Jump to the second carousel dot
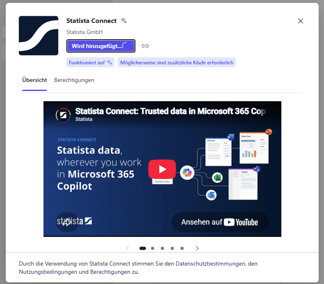This screenshot has height=284, width=324. click(153, 248)
